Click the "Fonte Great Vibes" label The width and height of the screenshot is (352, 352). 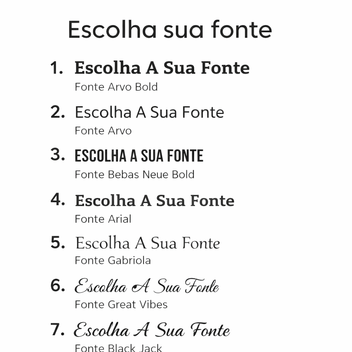click(121, 305)
